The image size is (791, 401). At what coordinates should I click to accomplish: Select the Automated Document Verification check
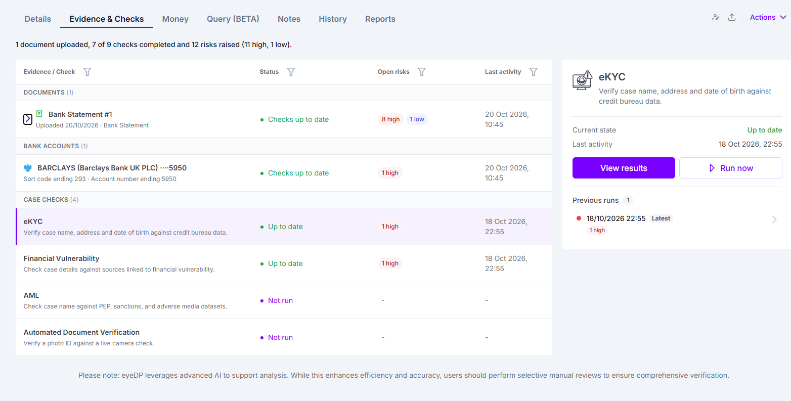point(284,337)
